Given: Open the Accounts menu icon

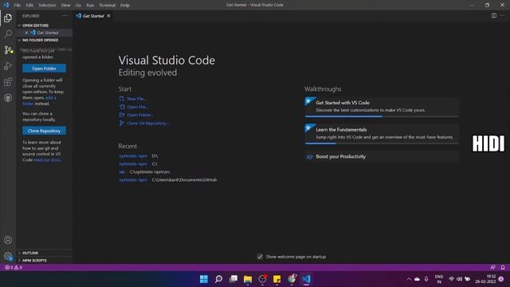Looking at the screenshot, I should (8, 240).
